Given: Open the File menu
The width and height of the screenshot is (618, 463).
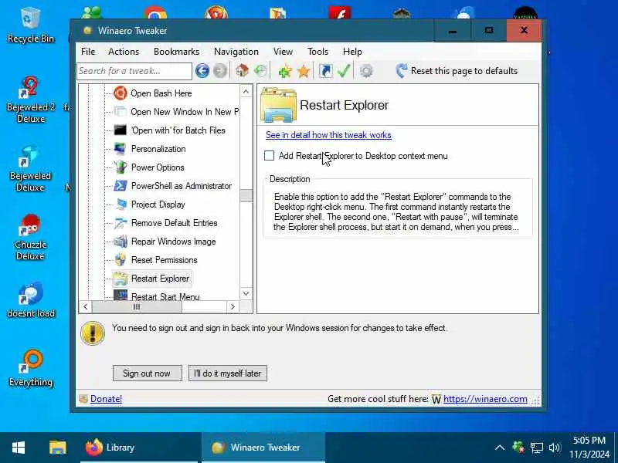Looking at the screenshot, I should click(88, 52).
